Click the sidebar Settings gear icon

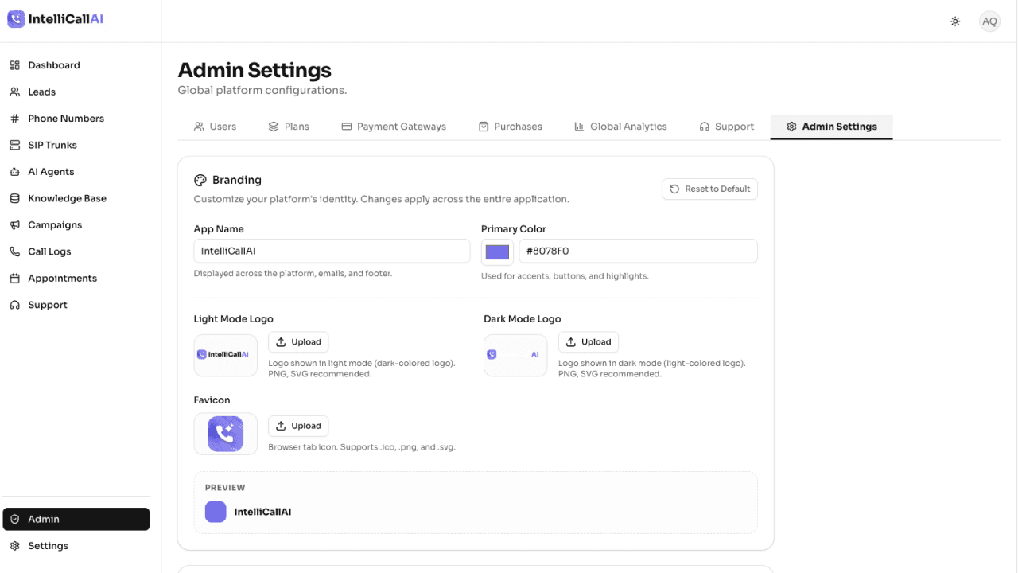pos(14,546)
